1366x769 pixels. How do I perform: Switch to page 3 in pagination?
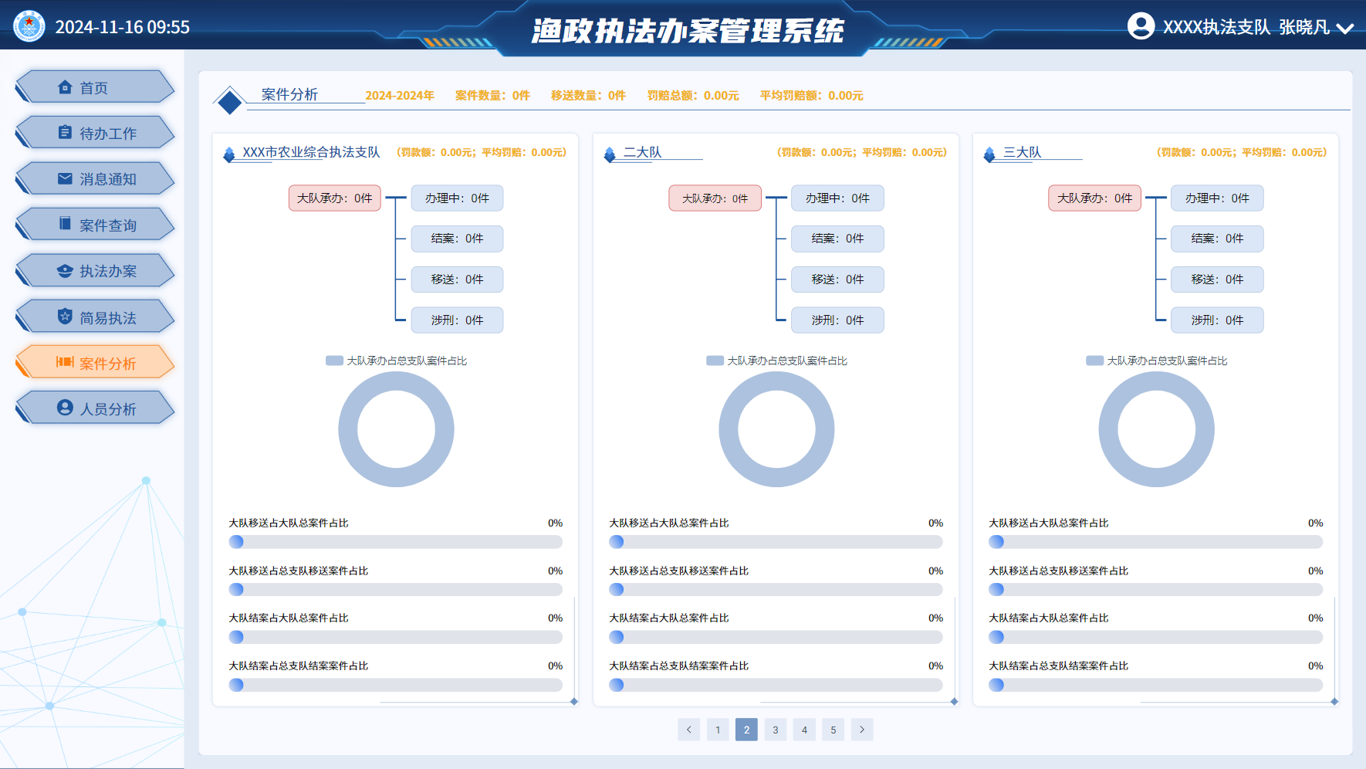775,730
